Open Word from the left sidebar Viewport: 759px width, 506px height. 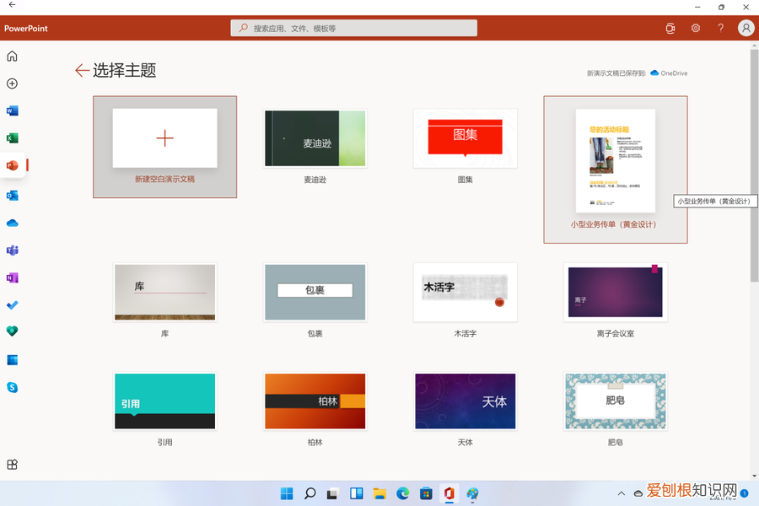point(12,110)
